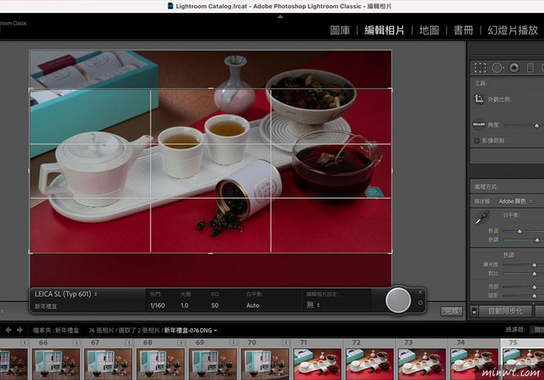Click the round tether capture shutter button

pyautogui.click(x=398, y=300)
